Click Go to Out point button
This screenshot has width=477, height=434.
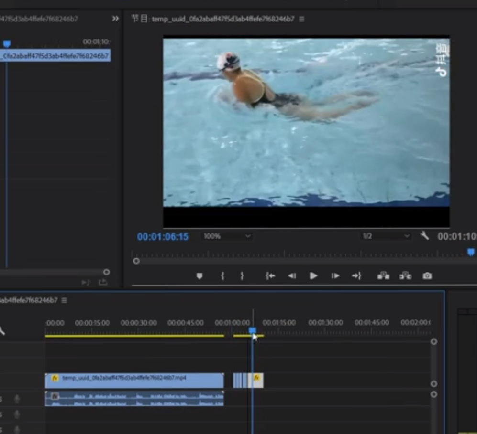coord(356,276)
